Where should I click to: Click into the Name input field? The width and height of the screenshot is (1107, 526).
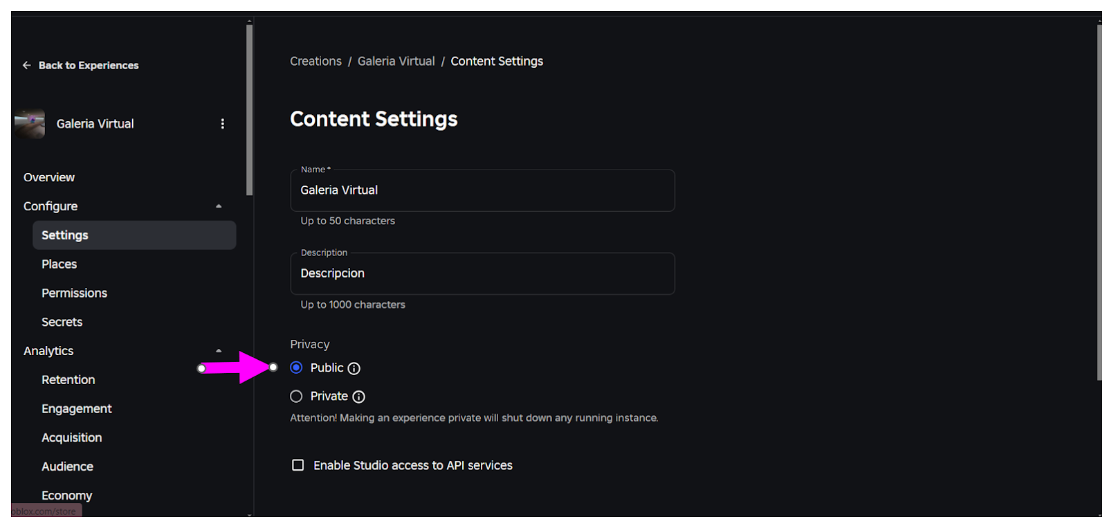(482, 190)
